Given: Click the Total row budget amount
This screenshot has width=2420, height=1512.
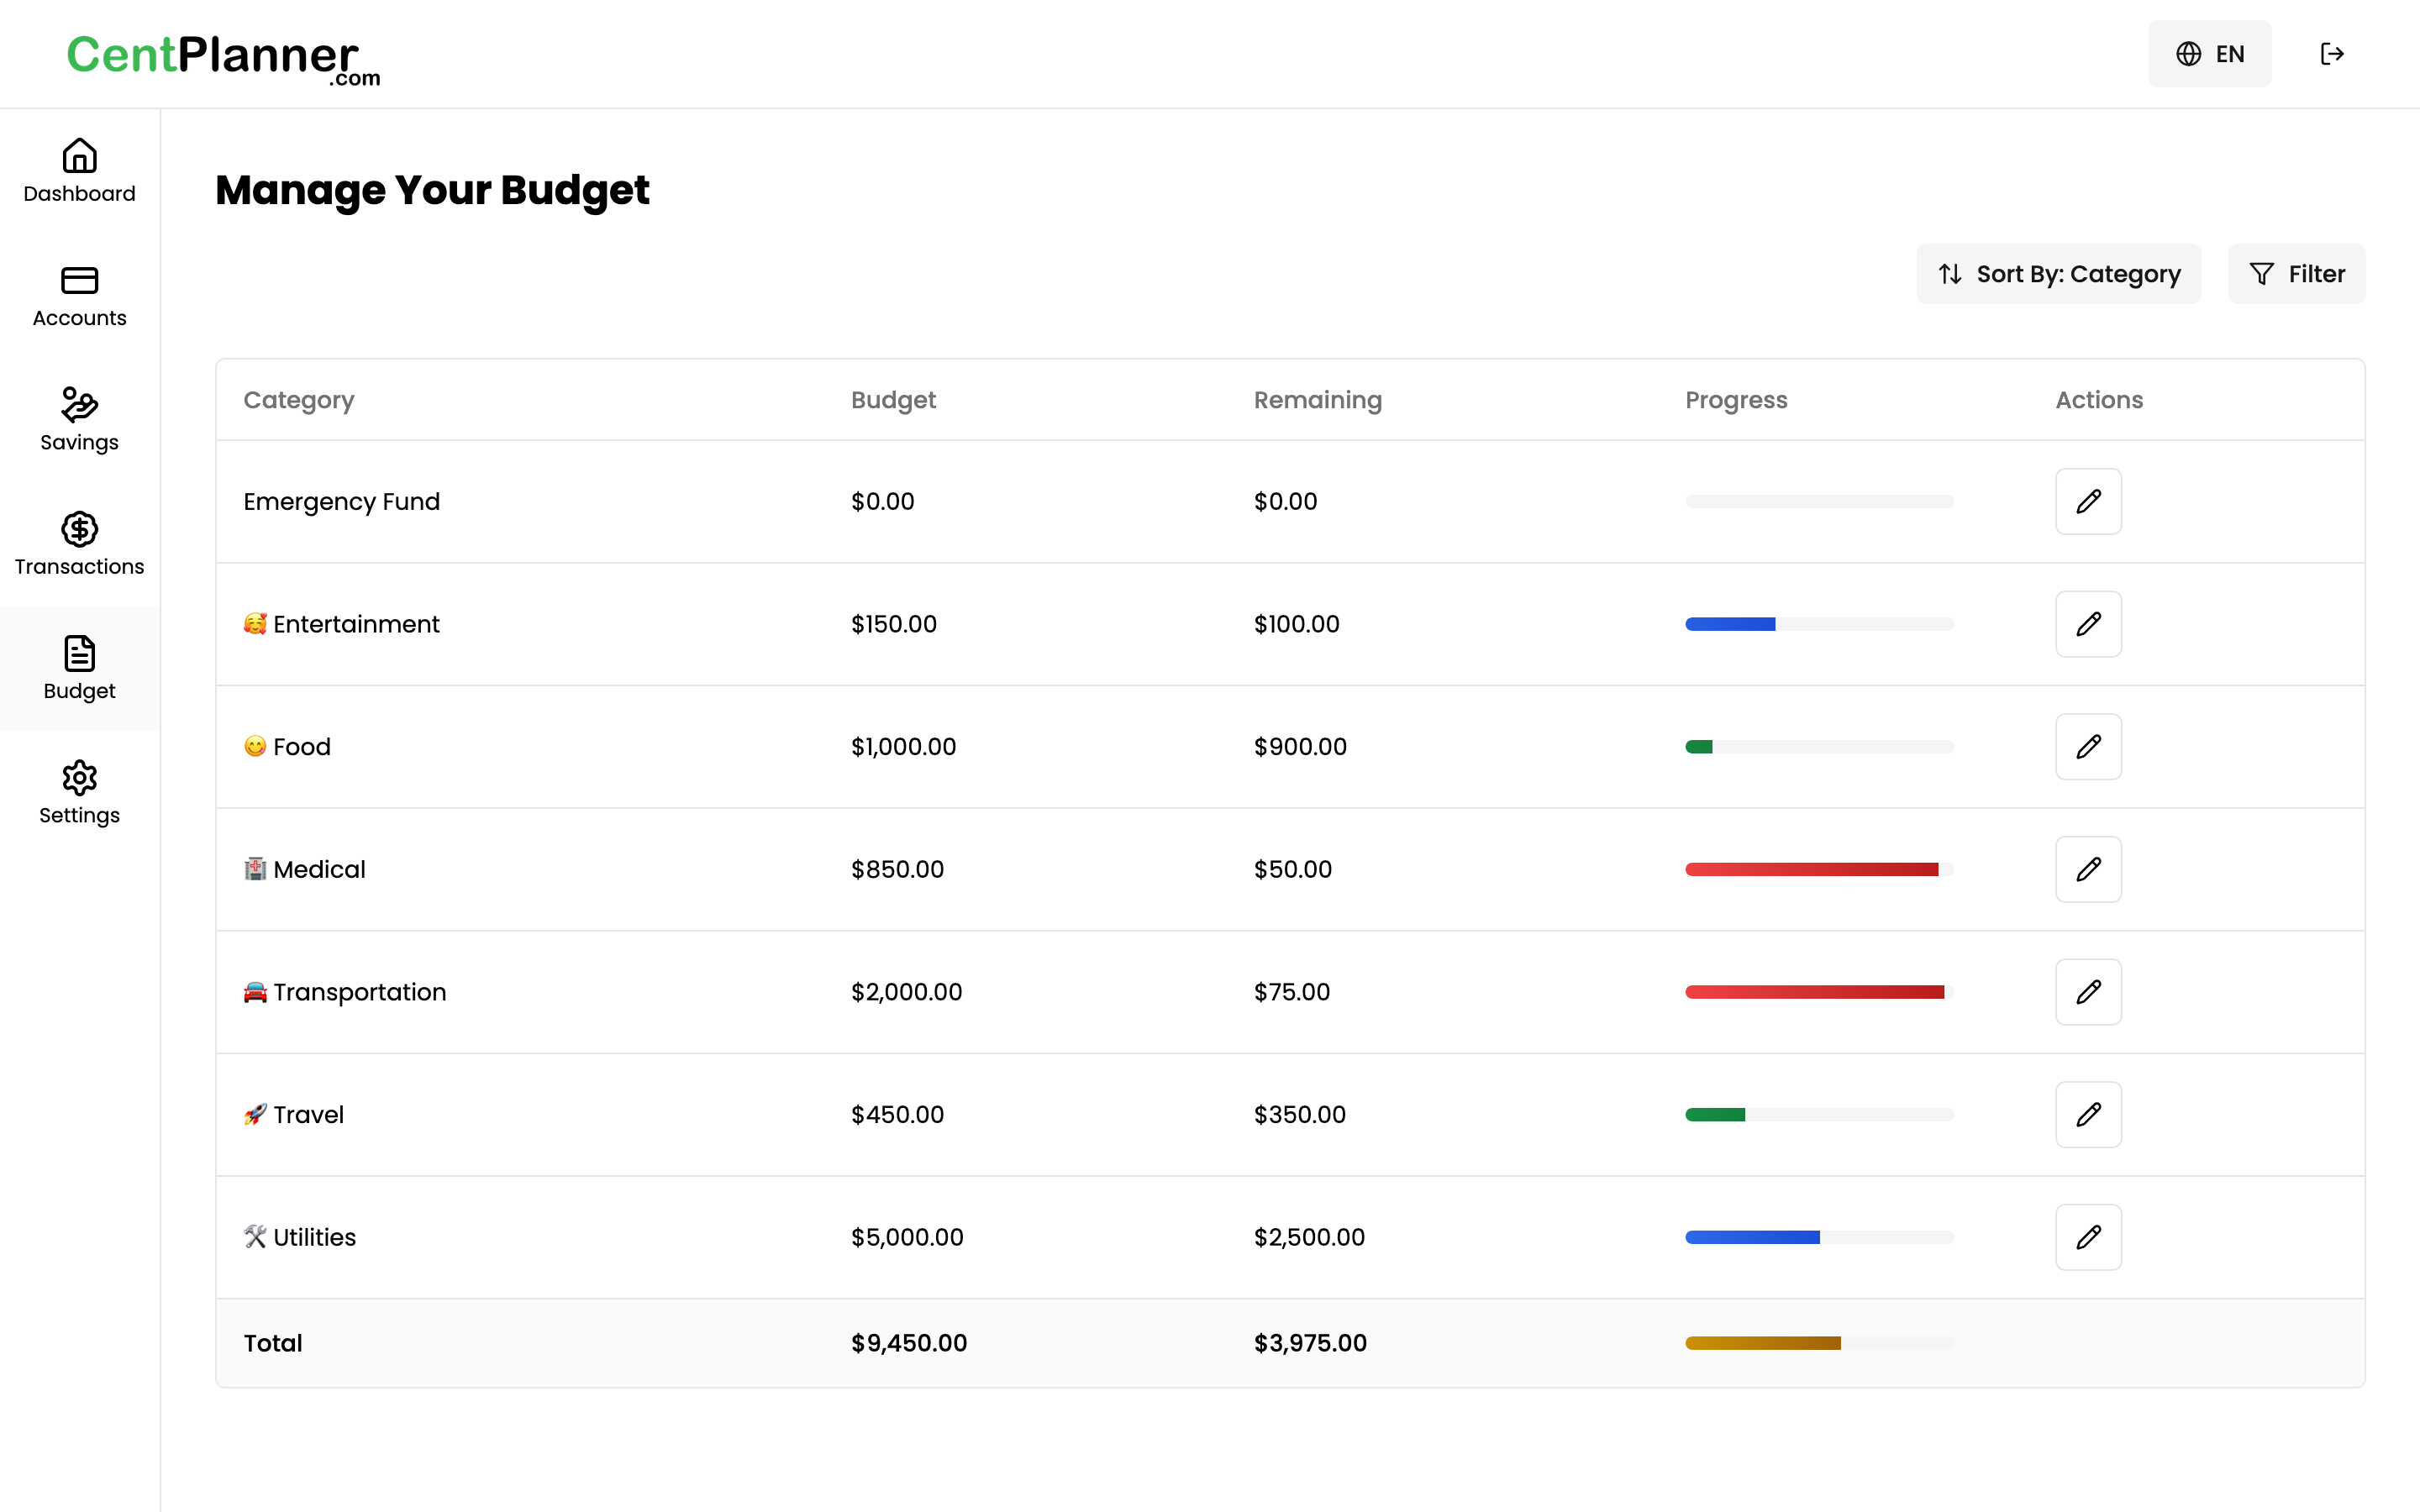Looking at the screenshot, I should coord(907,1341).
